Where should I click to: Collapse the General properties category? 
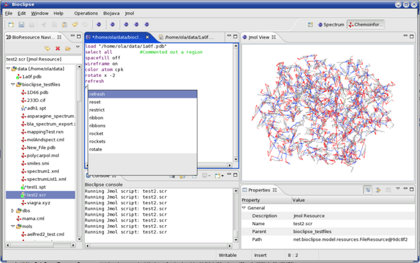pos(244,208)
